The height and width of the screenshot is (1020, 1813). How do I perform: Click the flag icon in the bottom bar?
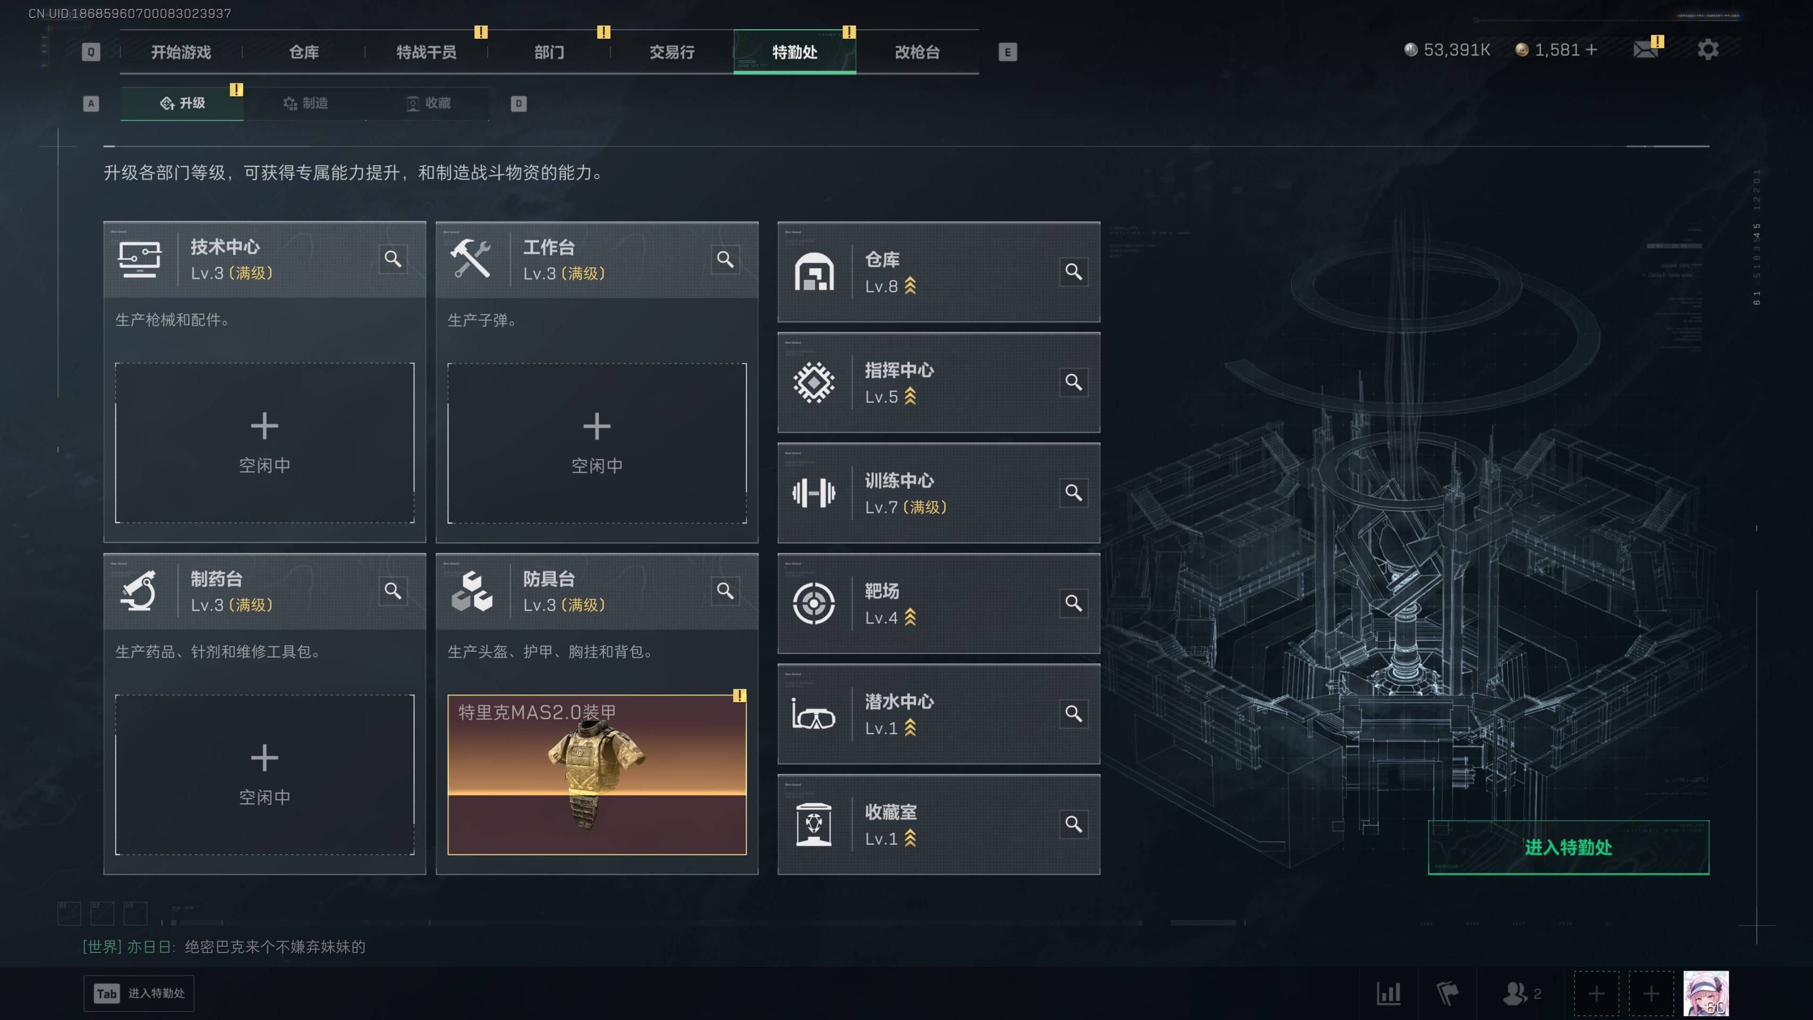[1447, 993]
